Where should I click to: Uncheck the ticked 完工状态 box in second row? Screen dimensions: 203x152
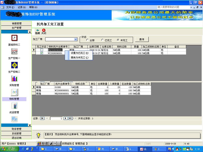point(42,53)
